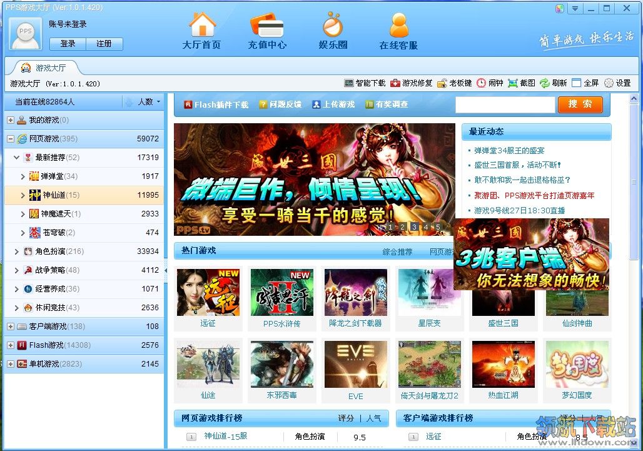Image resolution: width=643 pixels, height=451 pixels.
Task: Open the 大厅首页 home icon
Action: pos(202,31)
